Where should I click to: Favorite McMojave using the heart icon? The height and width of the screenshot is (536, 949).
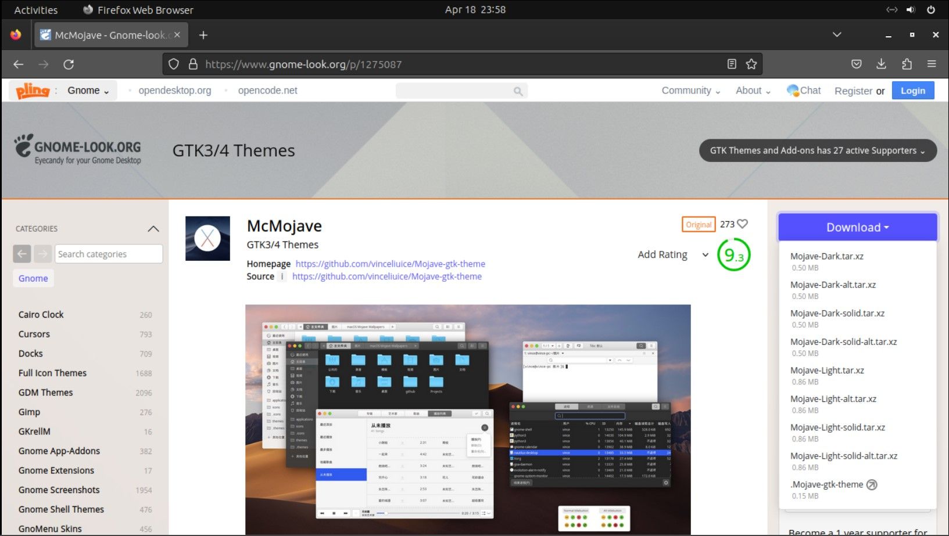click(x=744, y=224)
